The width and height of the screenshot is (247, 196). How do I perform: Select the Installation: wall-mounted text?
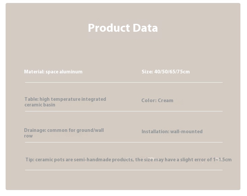172,132
